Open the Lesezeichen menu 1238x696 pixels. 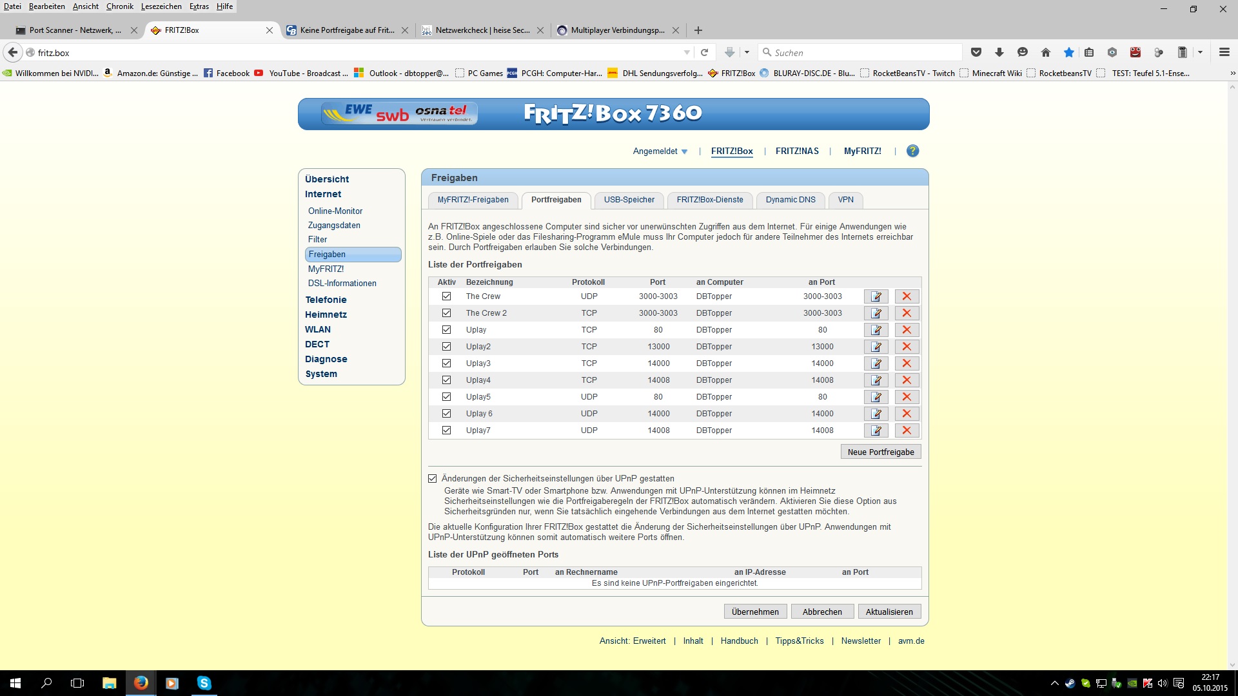(x=161, y=6)
